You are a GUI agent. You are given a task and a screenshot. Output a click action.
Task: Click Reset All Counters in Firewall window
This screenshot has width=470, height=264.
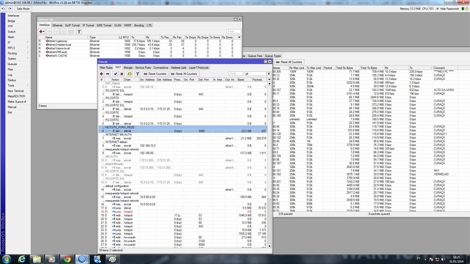pyautogui.click(x=184, y=74)
